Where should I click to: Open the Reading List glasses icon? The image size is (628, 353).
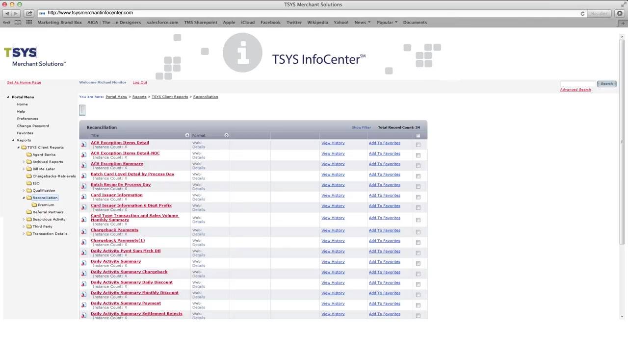[7, 22]
